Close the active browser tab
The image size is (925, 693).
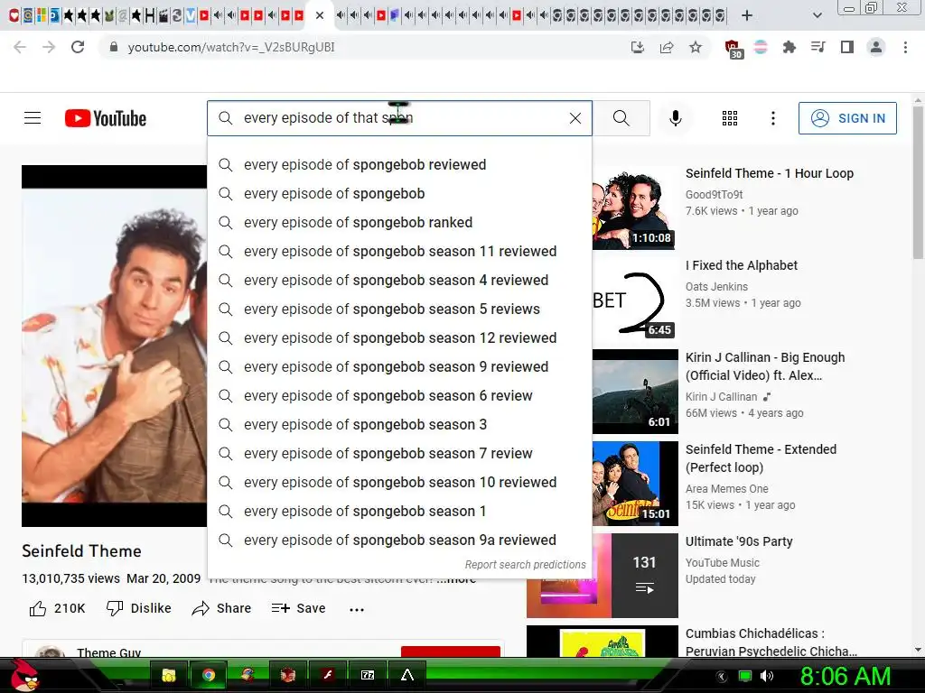click(319, 15)
